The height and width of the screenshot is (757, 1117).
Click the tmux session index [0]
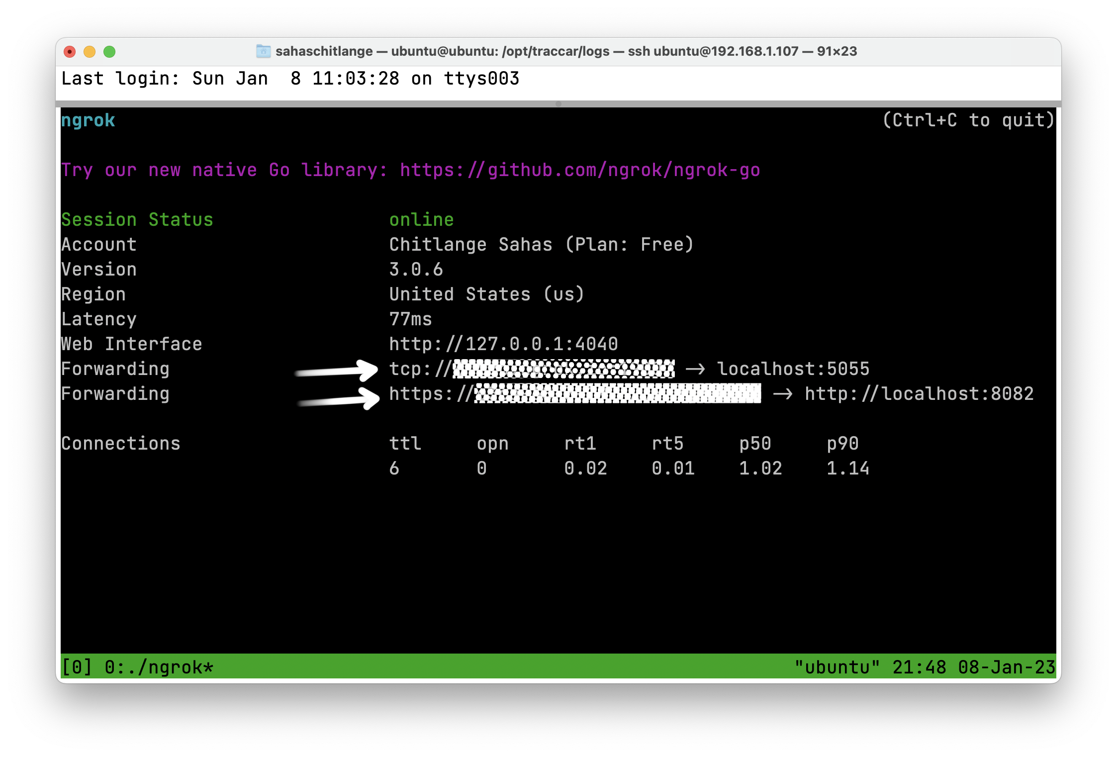77,667
